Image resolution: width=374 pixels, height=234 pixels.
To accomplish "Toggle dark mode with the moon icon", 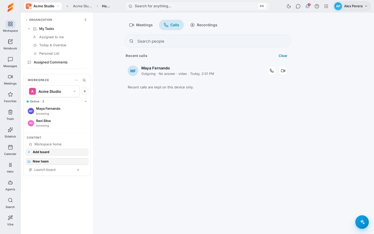I will coord(289,6).
